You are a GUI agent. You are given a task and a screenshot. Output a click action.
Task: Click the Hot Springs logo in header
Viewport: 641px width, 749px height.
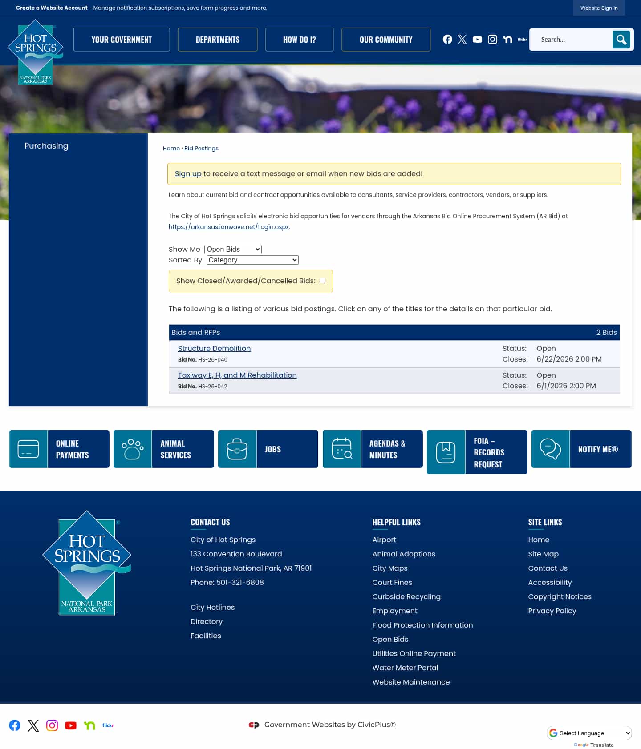pos(36,52)
